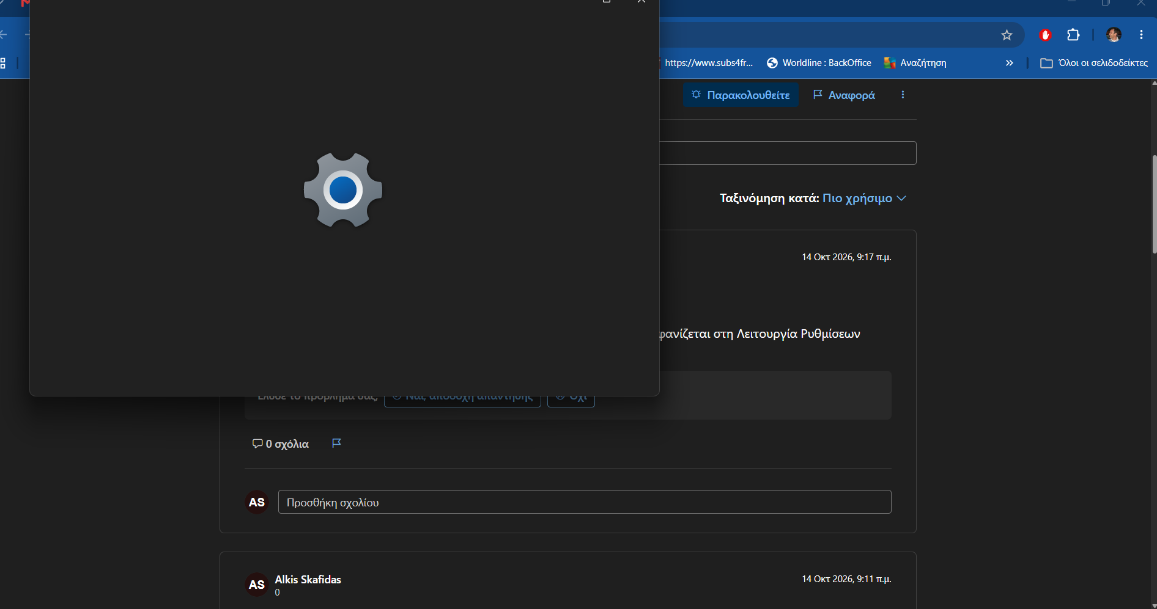The height and width of the screenshot is (609, 1157).
Task: Open the Alkis Skafidas profile name
Action: 308,580
